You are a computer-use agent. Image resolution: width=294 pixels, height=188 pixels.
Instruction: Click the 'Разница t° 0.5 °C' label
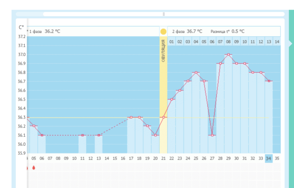pos(228,31)
